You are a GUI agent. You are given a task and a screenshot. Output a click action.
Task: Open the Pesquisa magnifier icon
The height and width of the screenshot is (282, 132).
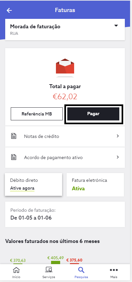[81, 270]
